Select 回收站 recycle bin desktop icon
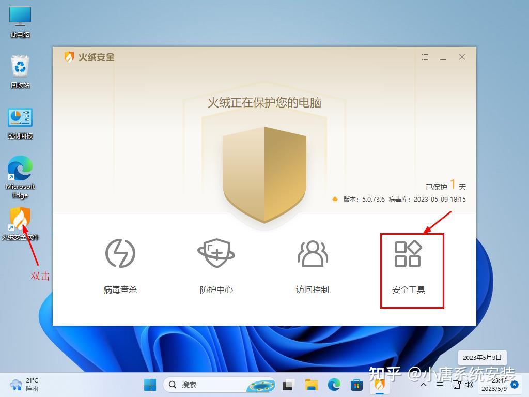Image resolution: width=529 pixels, height=397 pixels. (20, 72)
